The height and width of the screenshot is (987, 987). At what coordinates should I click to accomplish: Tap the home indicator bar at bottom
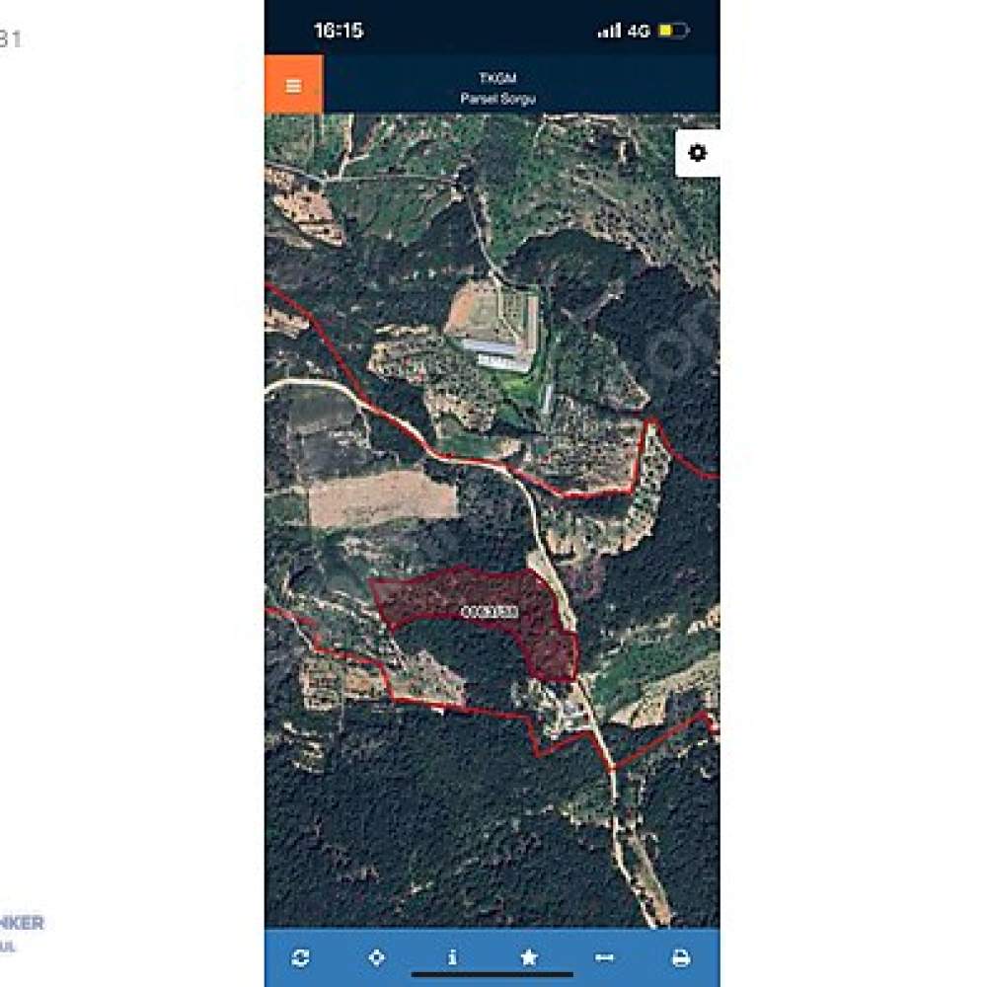pos(493,975)
